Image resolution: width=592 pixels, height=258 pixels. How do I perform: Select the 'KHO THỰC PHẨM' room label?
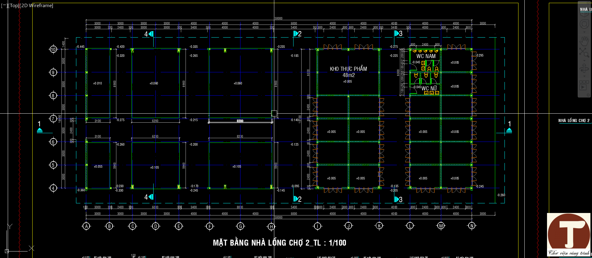tap(348, 69)
